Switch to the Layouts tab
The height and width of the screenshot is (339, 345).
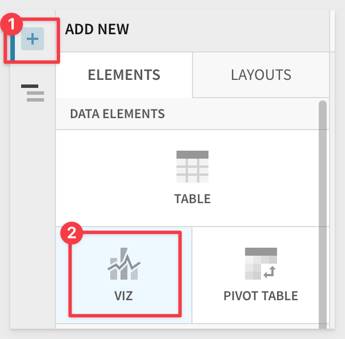(260, 75)
